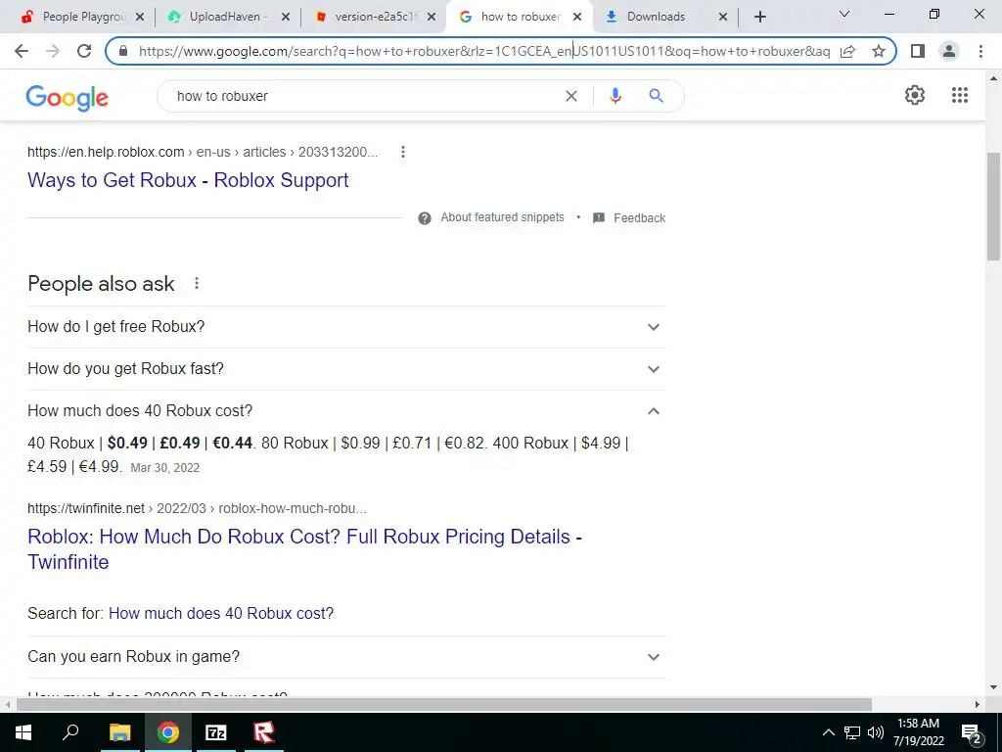1002x752 pixels.
Task: Expand "Can you earn Robux in game?"
Action: [x=346, y=657]
